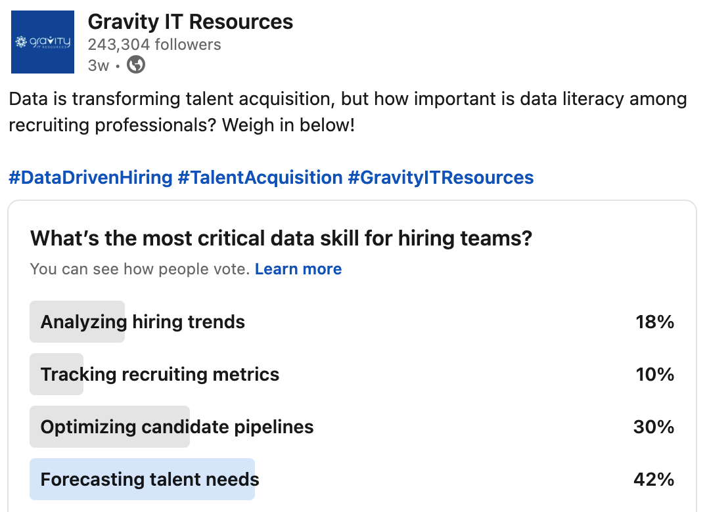
Task: Select the Analyzing hiring trends poll option
Action: (x=143, y=322)
